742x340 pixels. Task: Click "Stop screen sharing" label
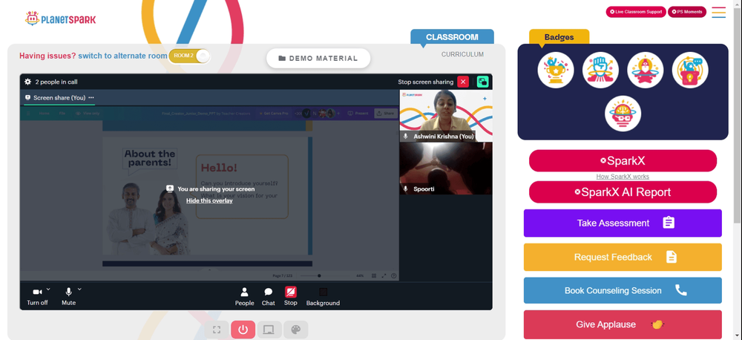(x=425, y=82)
